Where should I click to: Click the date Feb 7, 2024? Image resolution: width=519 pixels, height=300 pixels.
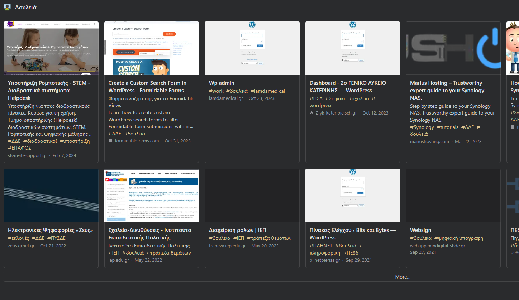65,156
